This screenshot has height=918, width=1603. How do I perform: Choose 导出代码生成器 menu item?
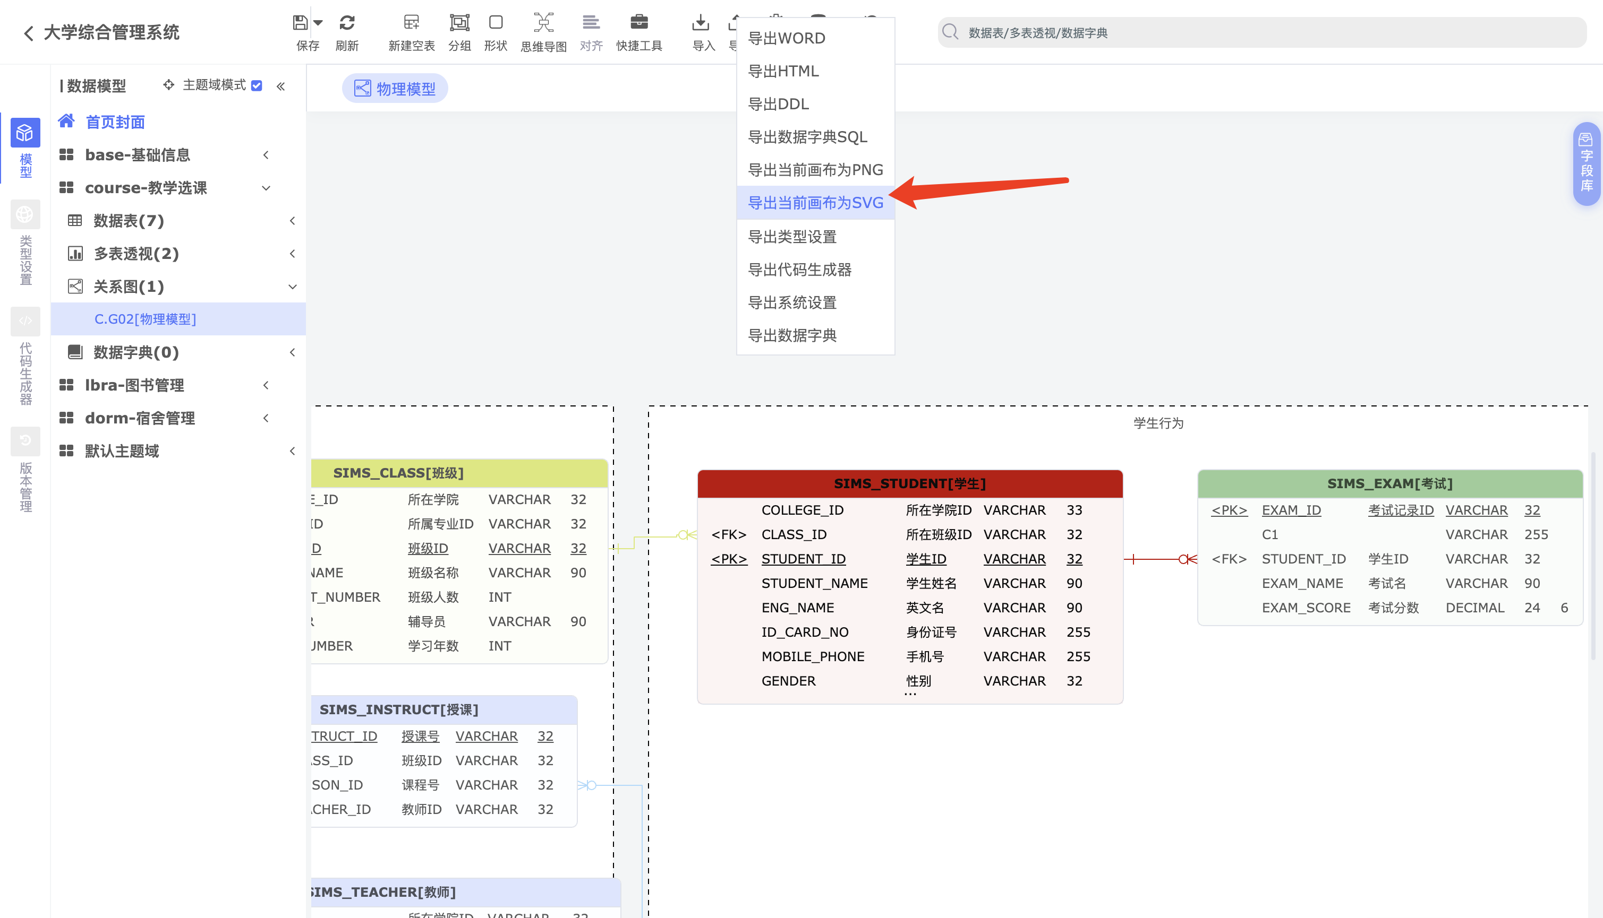[815, 269]
